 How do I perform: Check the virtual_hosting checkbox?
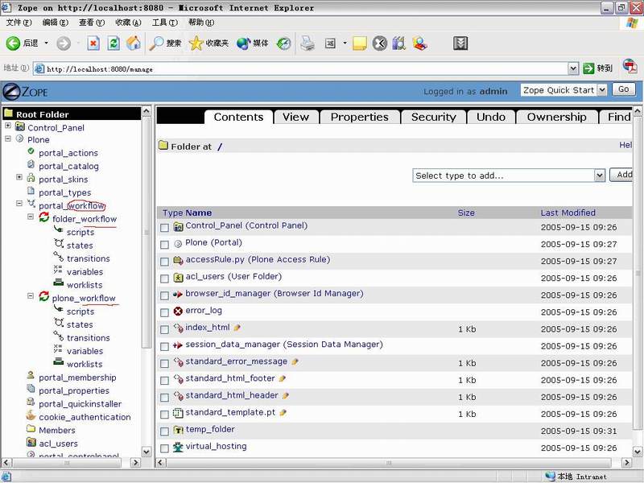point(165,448)
